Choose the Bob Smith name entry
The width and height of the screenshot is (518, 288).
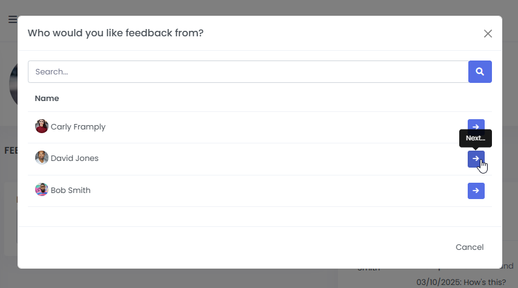(71, 191)
